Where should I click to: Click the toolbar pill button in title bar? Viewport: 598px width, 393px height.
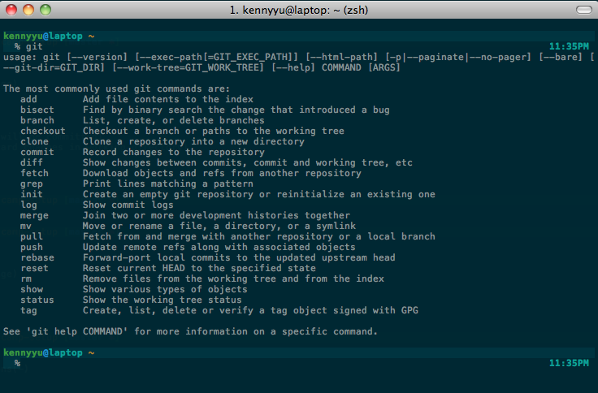click(x=584, y=10)
